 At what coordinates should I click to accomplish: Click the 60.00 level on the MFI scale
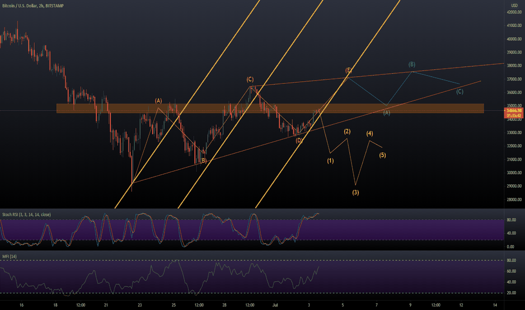(511, 271)
